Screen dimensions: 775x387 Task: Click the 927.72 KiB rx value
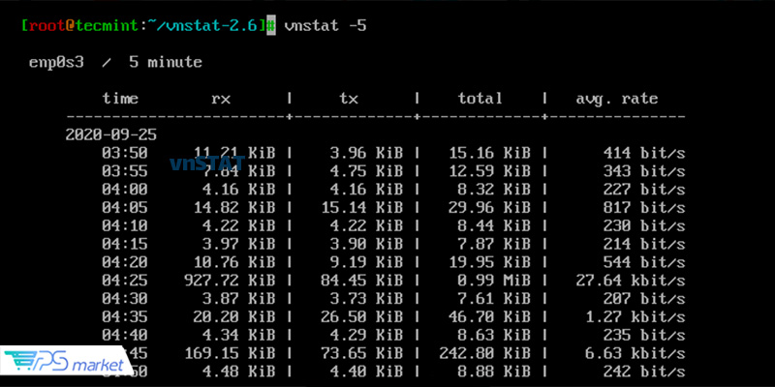230,281
